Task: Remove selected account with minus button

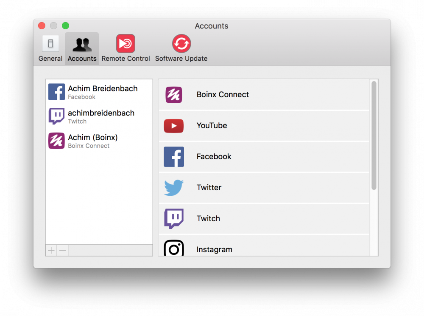Action: tap(62, 251)
